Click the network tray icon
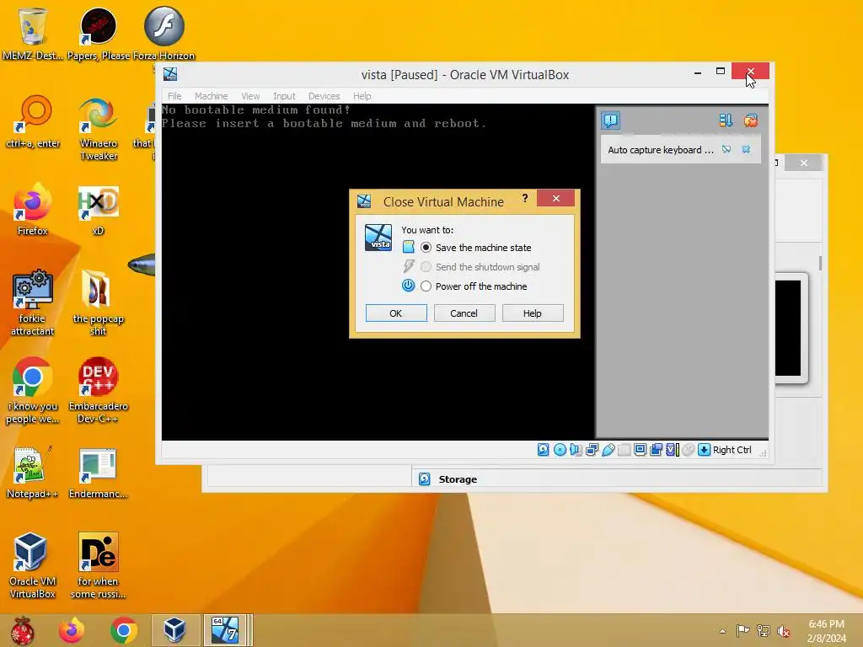This screenshot has width=863, height=647. (x=764, y=631)
